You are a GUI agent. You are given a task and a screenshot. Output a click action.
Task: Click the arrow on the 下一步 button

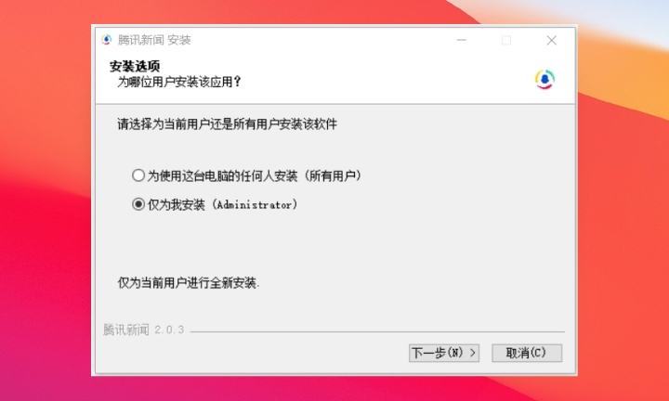click(473, 353)
